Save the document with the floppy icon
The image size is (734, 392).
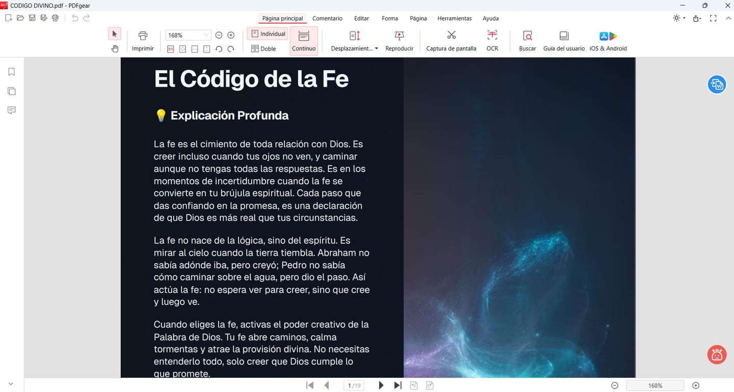tap(32, 18)
